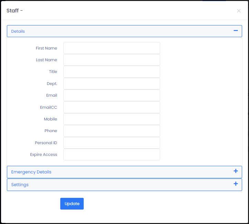Activate the Phone input field
Viewport: 249px width, 224px height.
(x=112, y=131)
